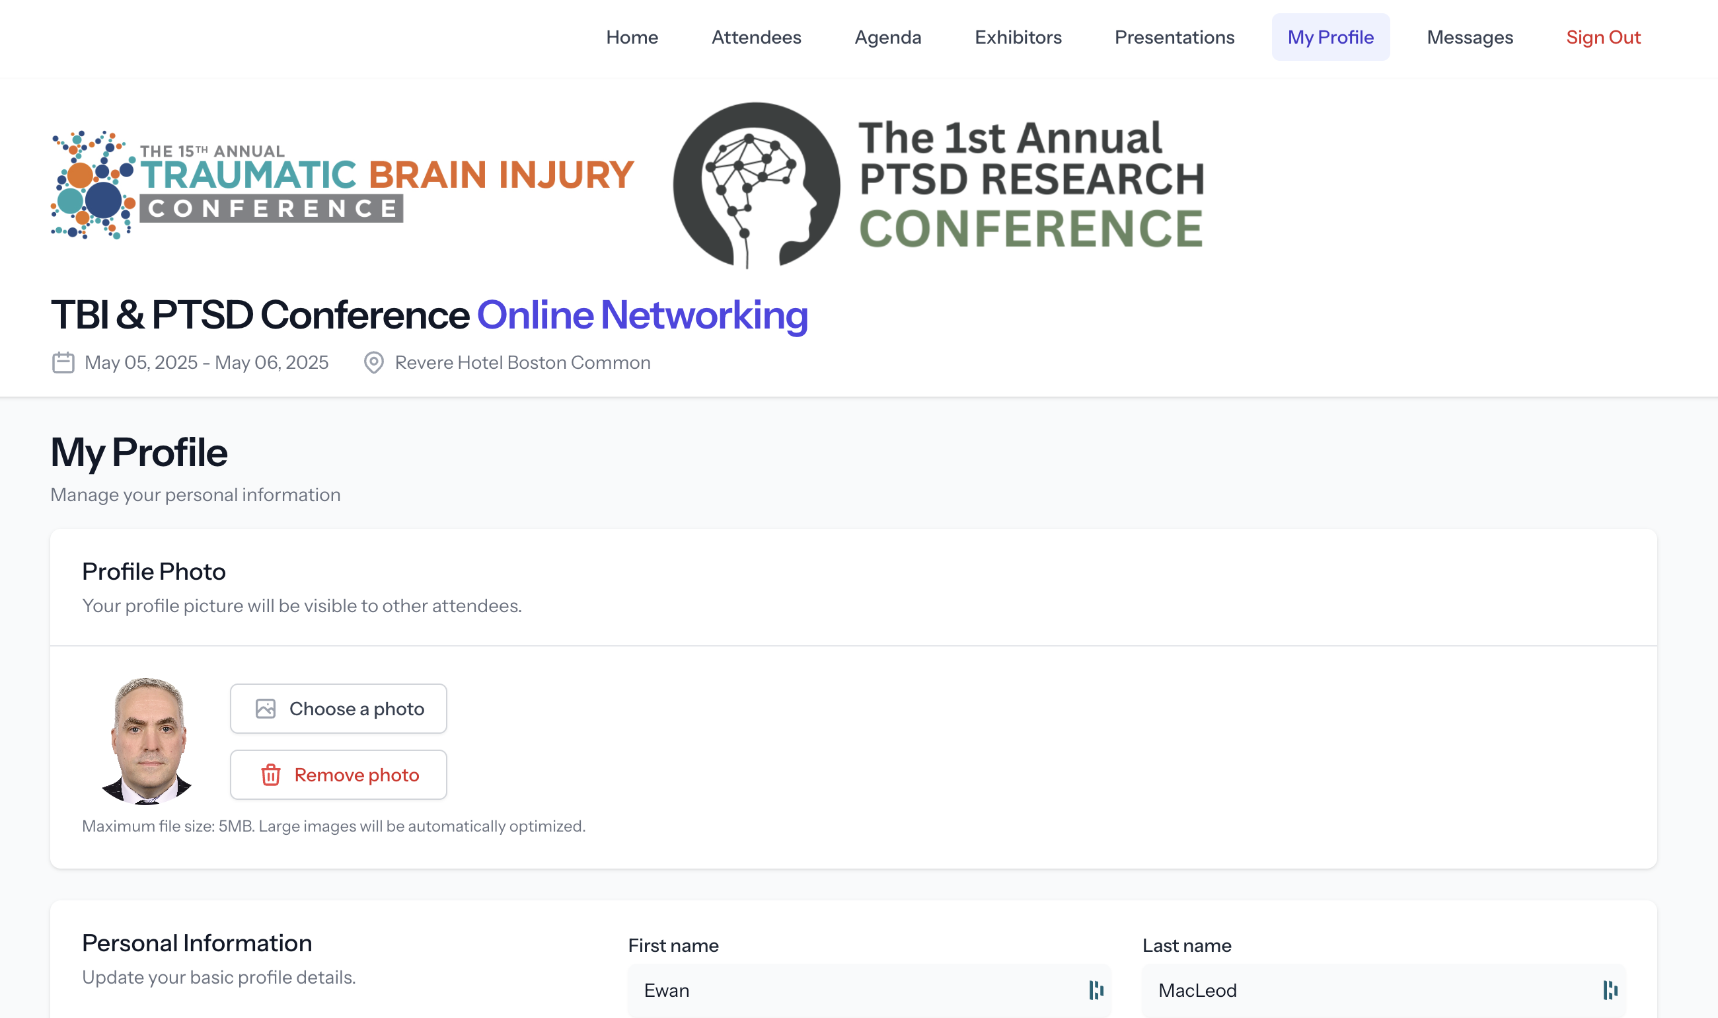Click the autofill icon in First name field

tap(1096, 990)
